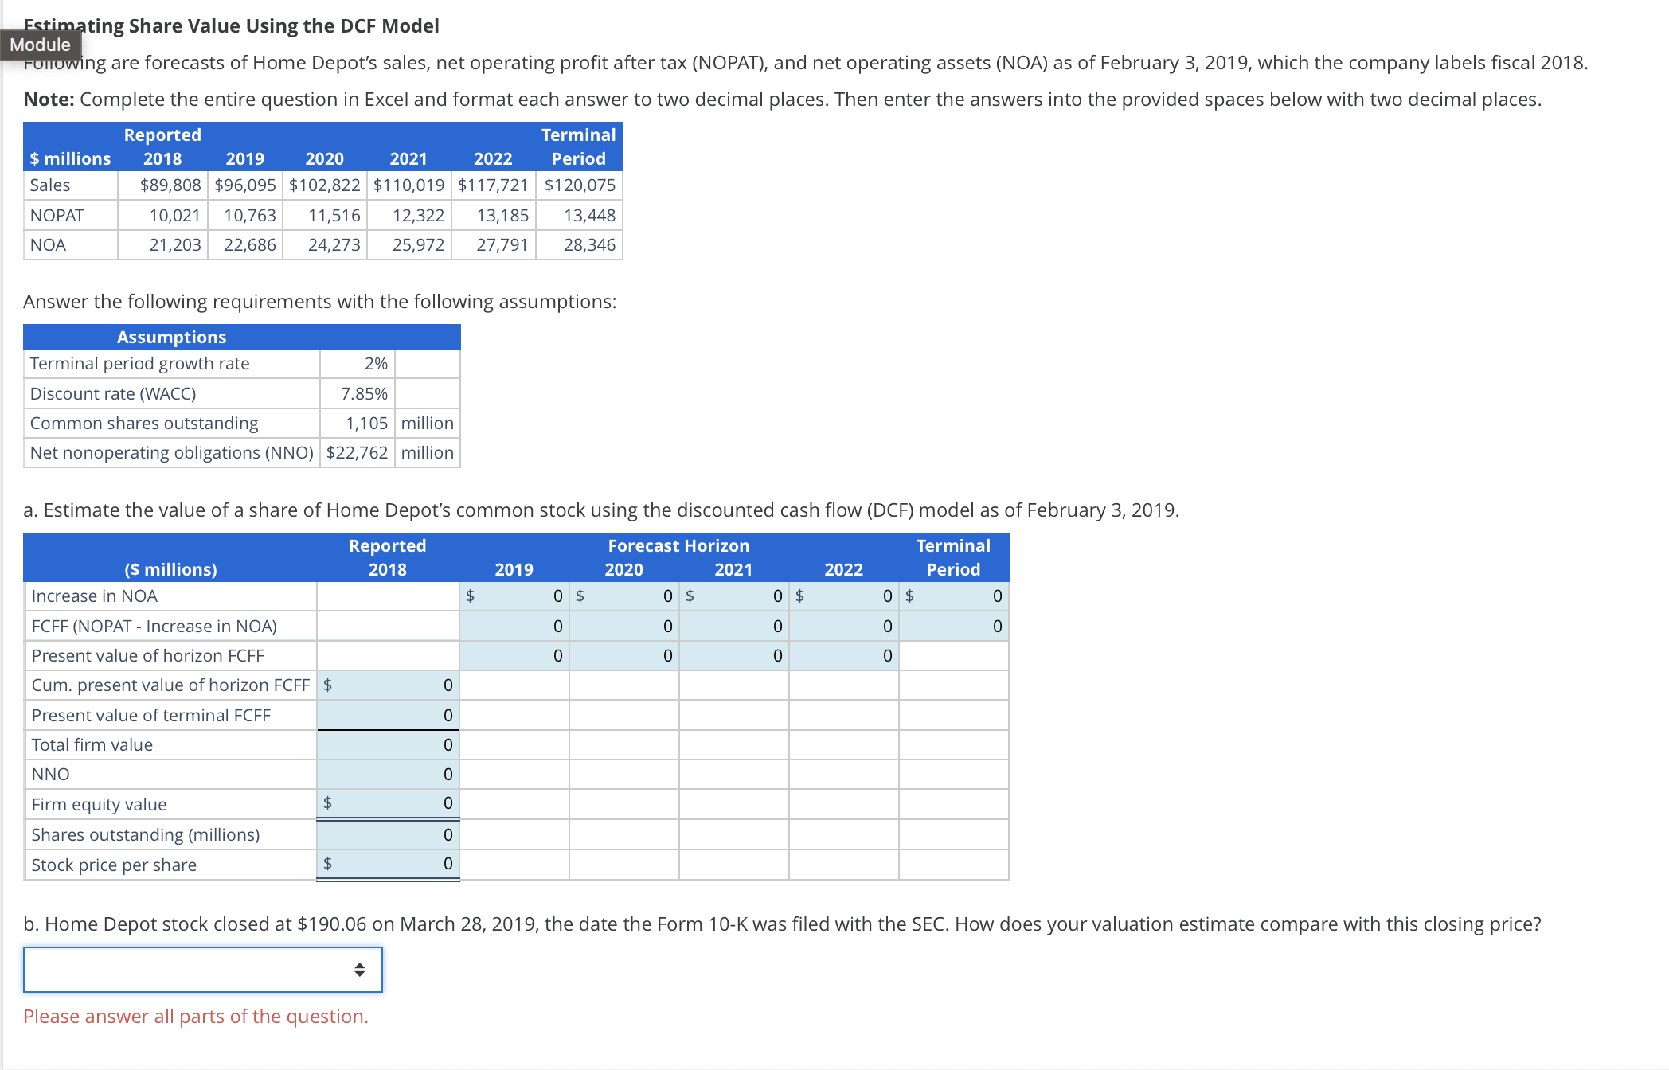Screen dimensions: 1669x1070
Task: Open the answer dropdown below part b
Action: click(203, 970)
